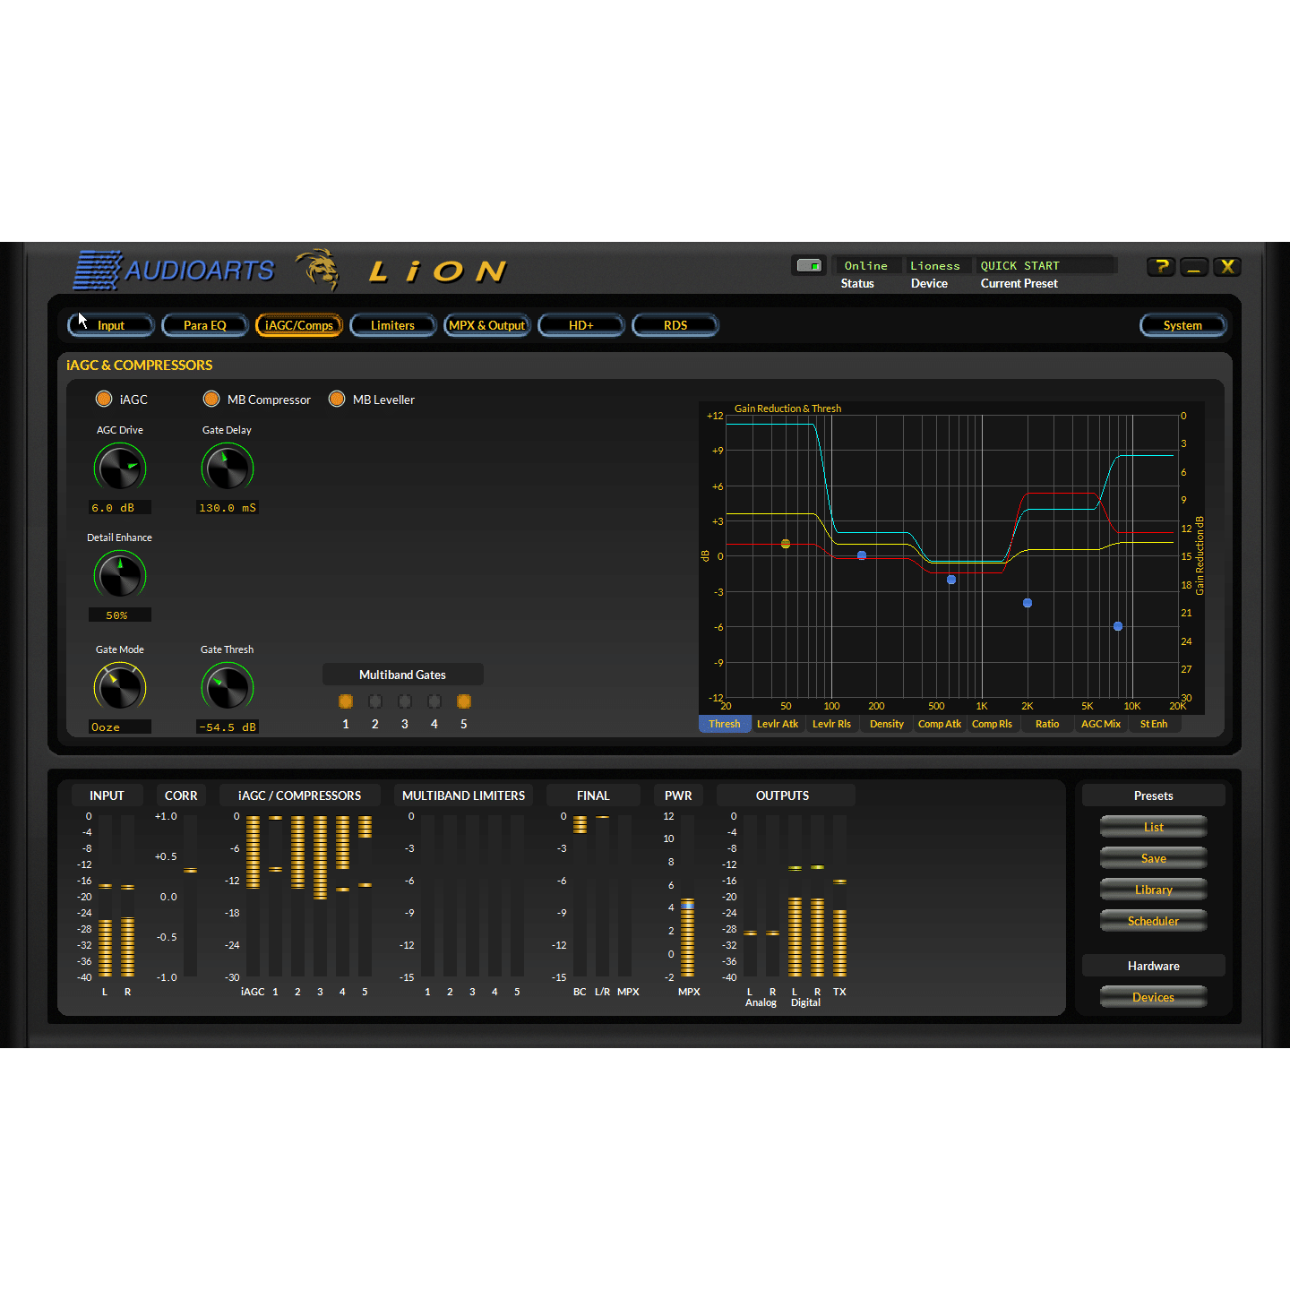Image resolution: width=1290 pixels, height=1290 pixels.
Task: Toggle multiband gate 1
Action: pyautogui.click(x=346, y=701)
